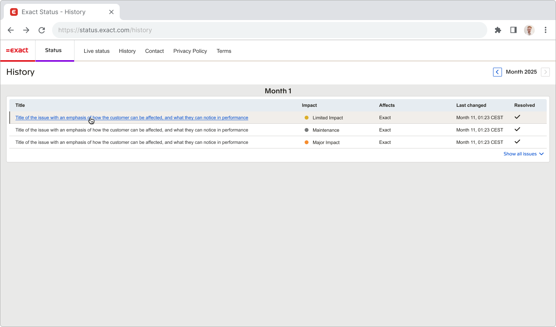Viewport: 556px width, 327px height.
Task: Click the address bar URL field
Action: (x=270, y=30)
